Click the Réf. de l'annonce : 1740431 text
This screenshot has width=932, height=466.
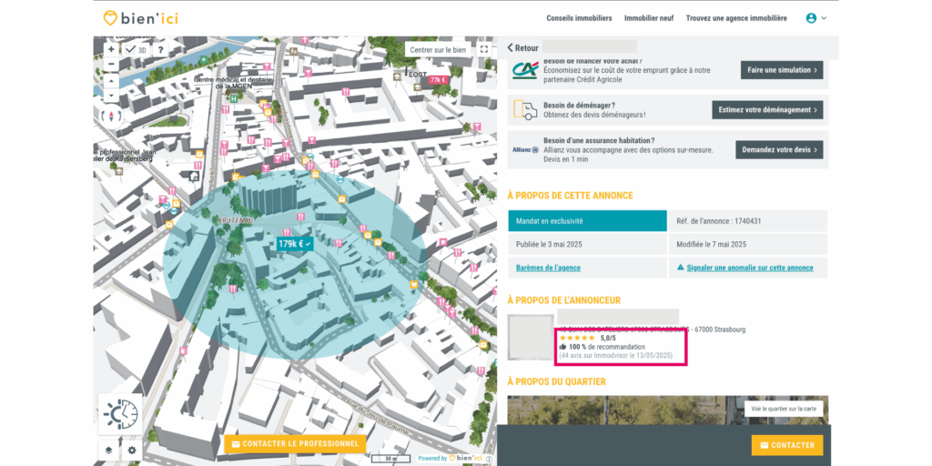coord(719,221)
